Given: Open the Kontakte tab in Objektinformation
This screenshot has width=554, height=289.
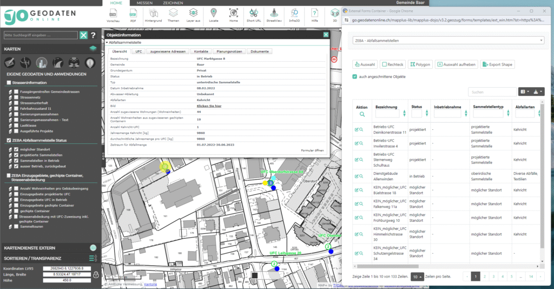Looking at the screenshot, I should (x=201, y=51).
